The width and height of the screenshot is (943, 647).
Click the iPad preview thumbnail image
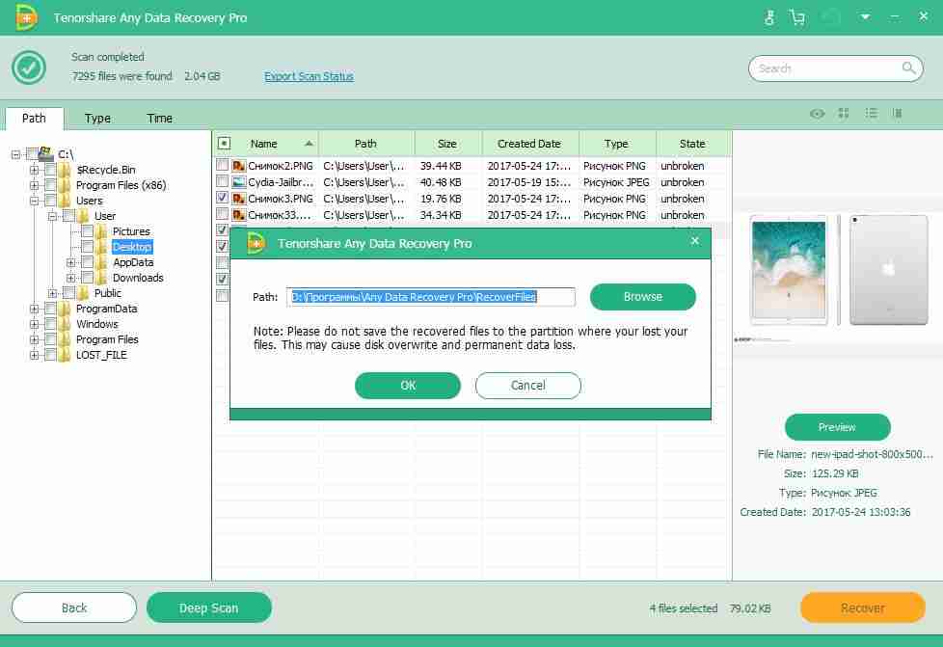pyautogui.click(x=838, y=270)
